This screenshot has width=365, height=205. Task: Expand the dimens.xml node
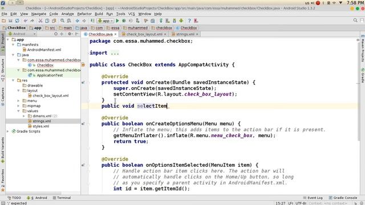pyautogui.click(x=24, y=116)
